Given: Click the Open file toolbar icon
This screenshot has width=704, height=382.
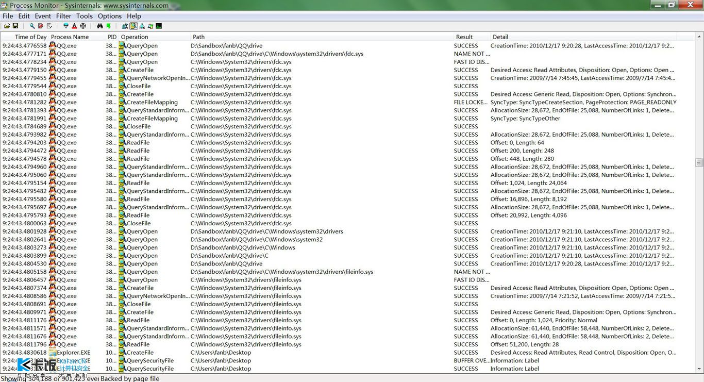Looking at the screenshot, I should click(7, 26).
